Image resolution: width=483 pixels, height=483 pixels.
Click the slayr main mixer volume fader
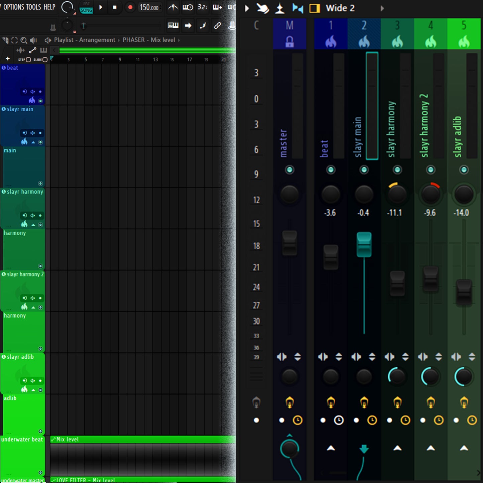(364, 245)
